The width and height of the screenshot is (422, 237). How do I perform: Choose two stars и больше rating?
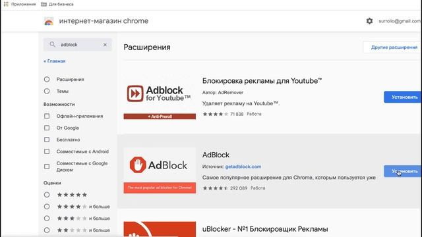point(47,230)
